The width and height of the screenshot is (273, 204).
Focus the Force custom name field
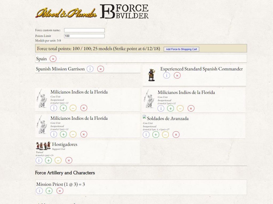(x=84, y=30)
